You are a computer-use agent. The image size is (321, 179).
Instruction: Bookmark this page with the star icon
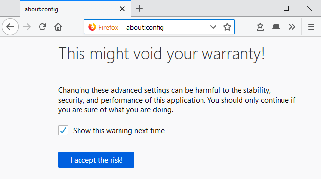pyautogui.click(x=227, y=27)
